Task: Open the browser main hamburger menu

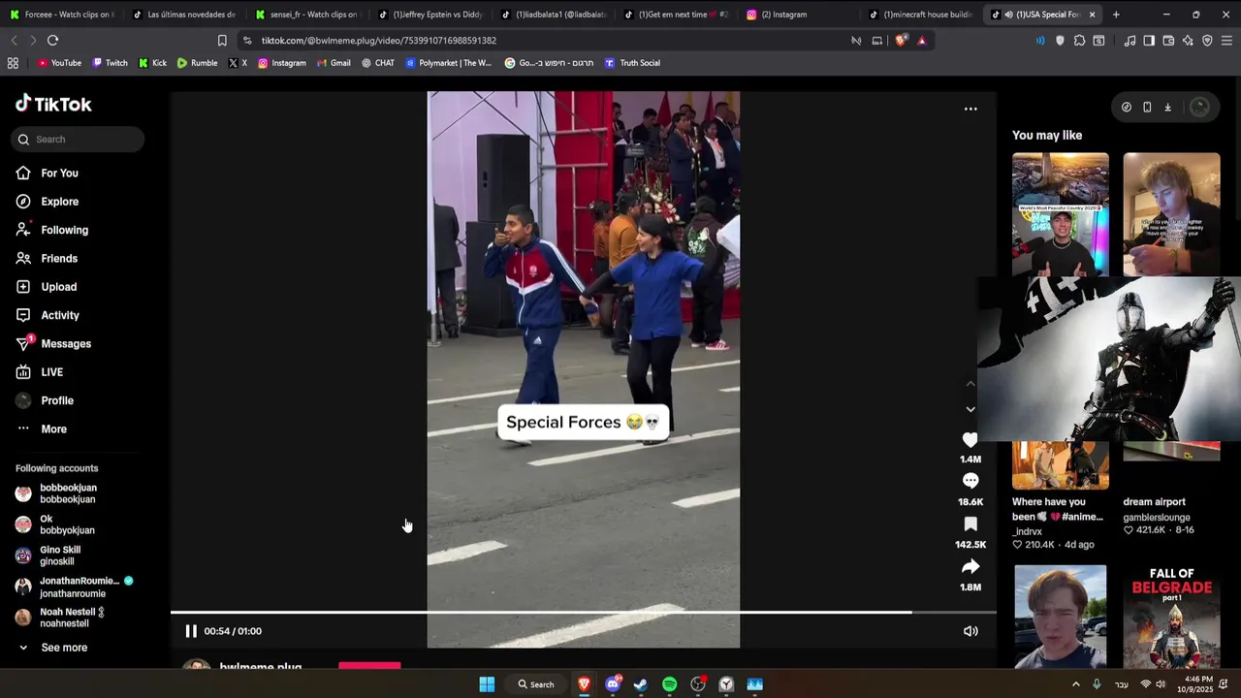Action: click(x=1226, y=41)
